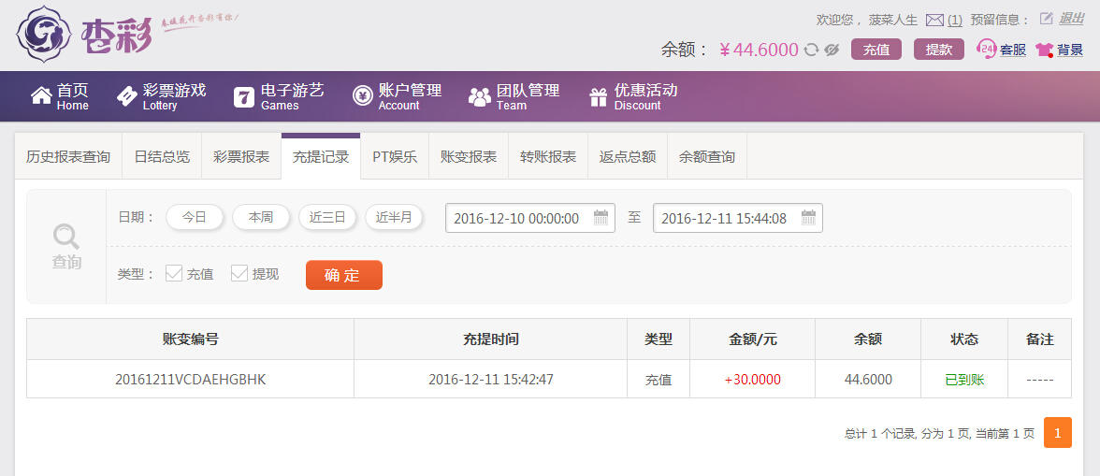Click the username 菠菜人生
The width and height of the screenshot is (1100, 476).
893,21
